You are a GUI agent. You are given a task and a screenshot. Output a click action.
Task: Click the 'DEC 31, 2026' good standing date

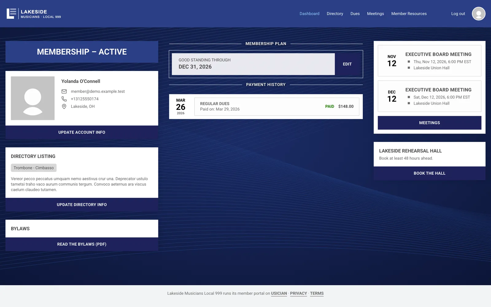[x=195, y=67]
